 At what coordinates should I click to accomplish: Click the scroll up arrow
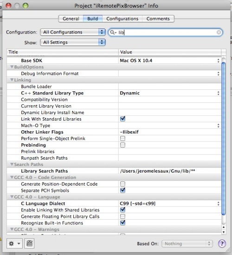coord(224,227)
